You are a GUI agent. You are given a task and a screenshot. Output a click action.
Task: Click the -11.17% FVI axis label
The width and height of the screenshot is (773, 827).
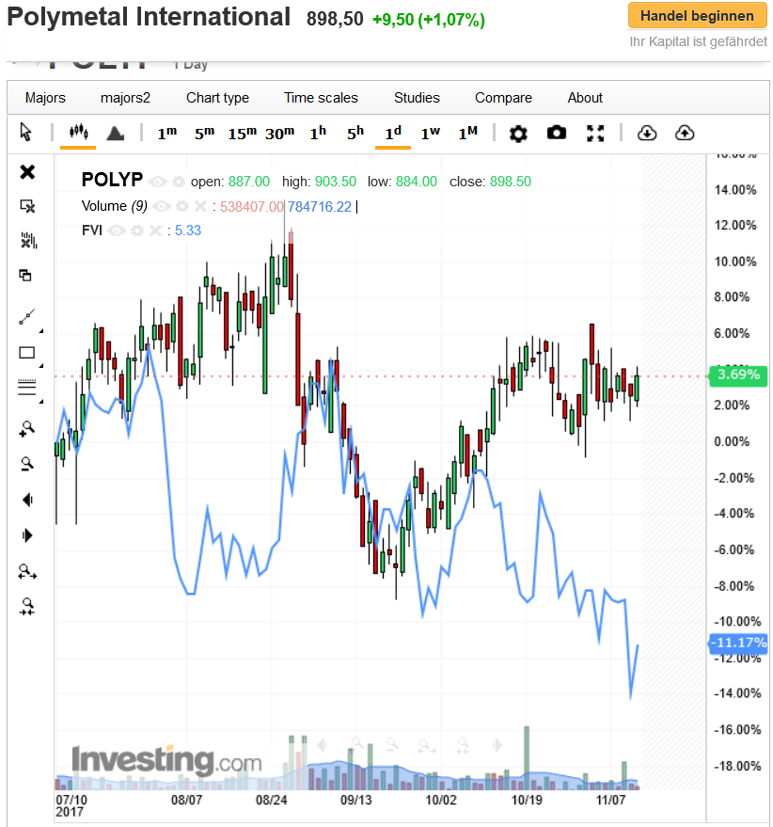coord(738,643)
